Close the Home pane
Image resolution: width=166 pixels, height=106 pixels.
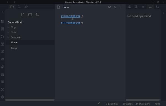[115, 7]
